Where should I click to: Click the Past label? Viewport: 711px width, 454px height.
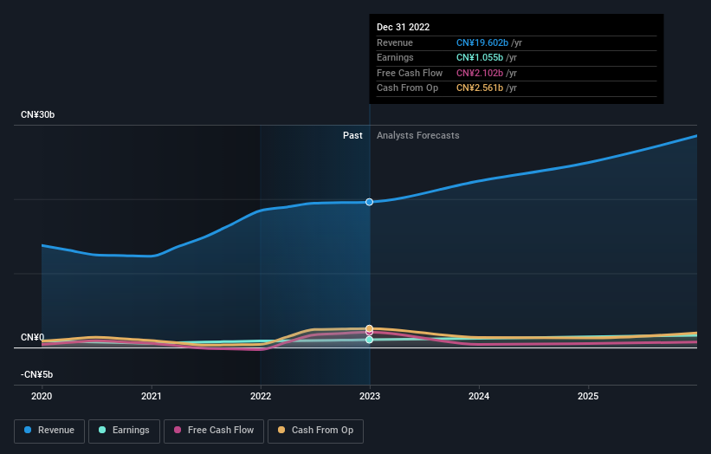pyautogui.click(x=352, y=136)
